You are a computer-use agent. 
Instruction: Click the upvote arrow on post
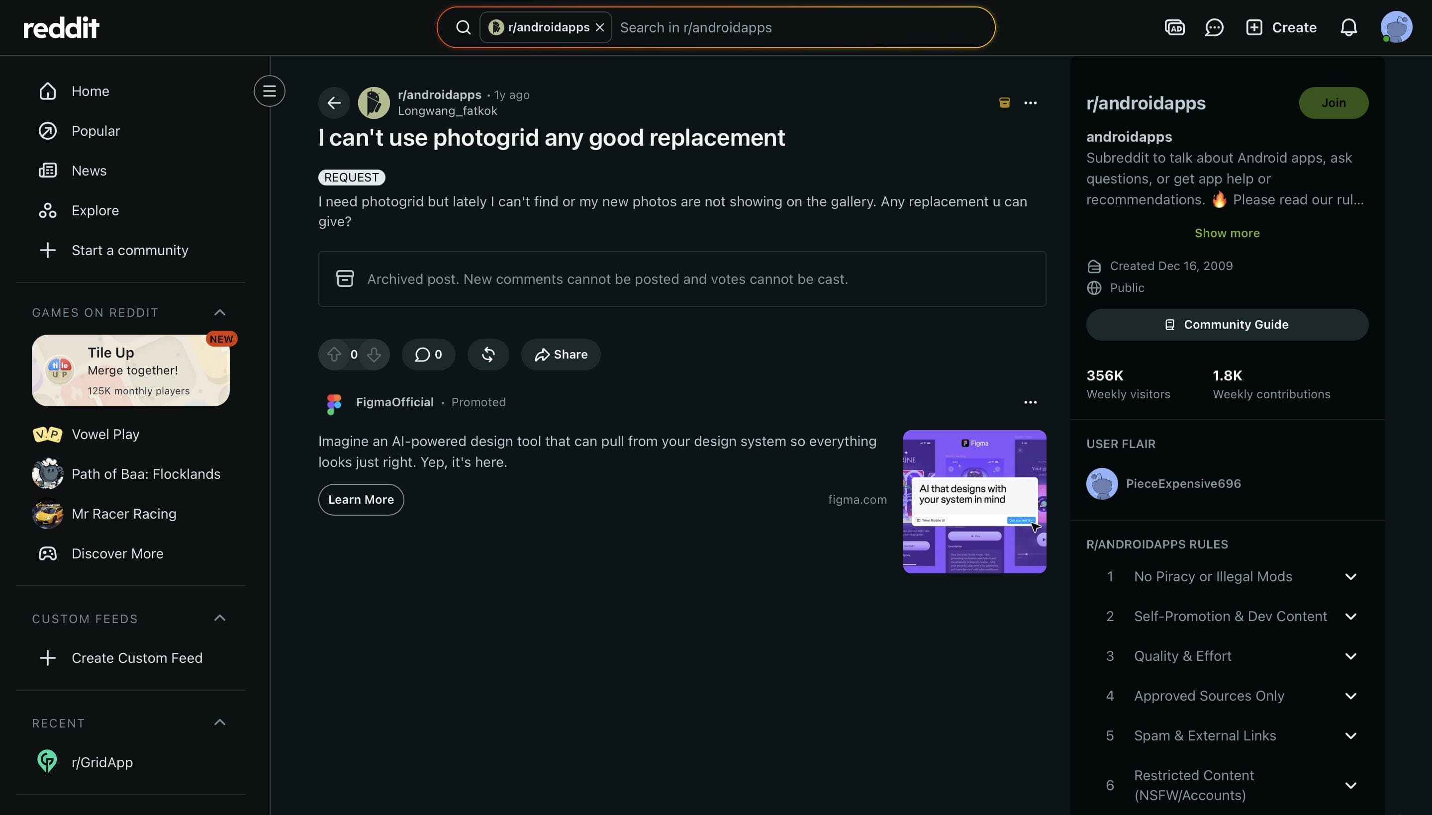pos(334,355)
